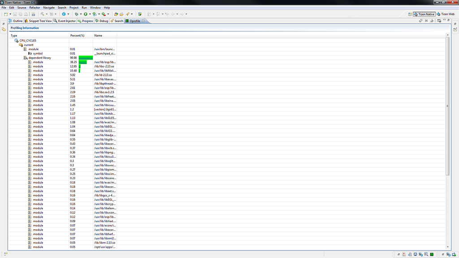Click the Remove X icon in Oprofile toolbar
The width and height of the screenshot is (459, 258).
[x=426, y=21]
